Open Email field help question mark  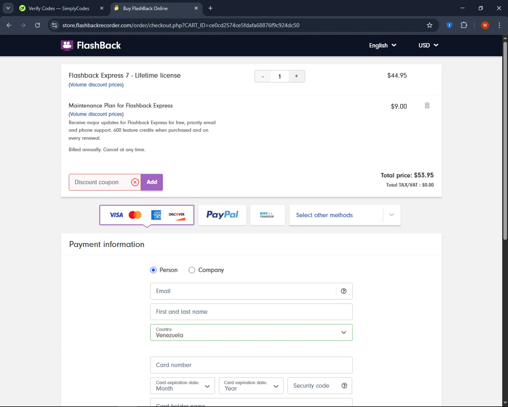[x=343, y=291]
